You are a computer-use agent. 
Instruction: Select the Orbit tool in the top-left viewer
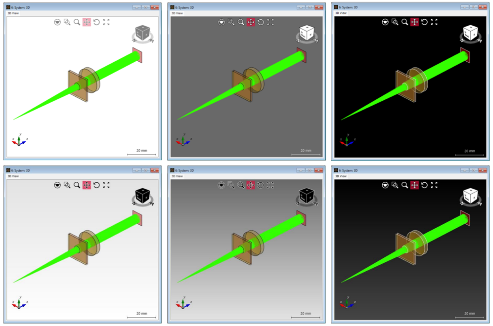57,23
